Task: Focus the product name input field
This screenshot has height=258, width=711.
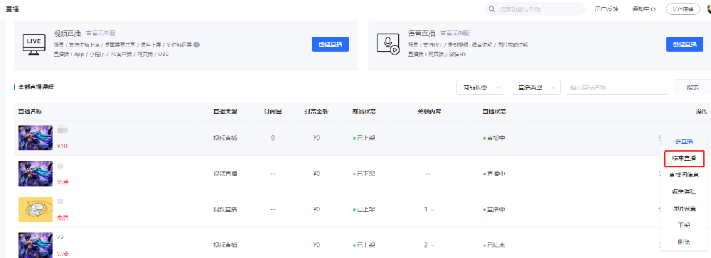Action: 616,88
